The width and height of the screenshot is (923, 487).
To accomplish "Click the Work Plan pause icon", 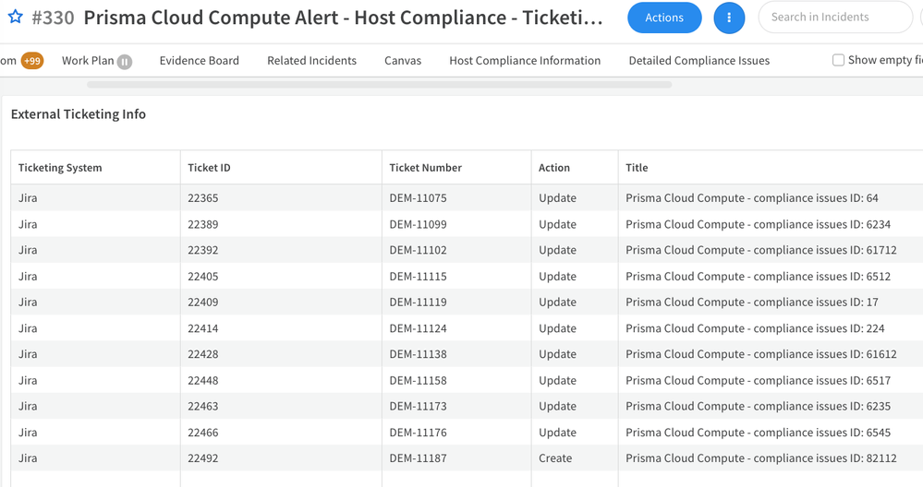I will click(125, 62).
